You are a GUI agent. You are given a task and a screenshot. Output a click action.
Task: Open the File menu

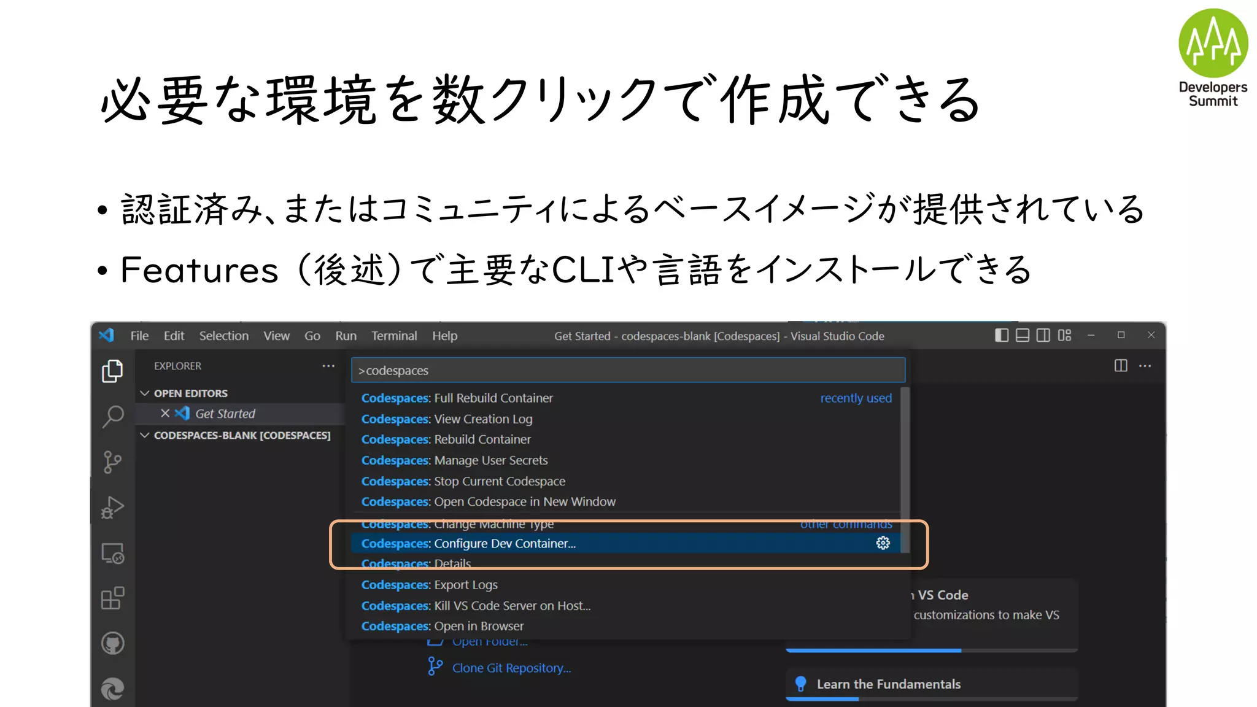pyautogui.click(x=139, y=336)
